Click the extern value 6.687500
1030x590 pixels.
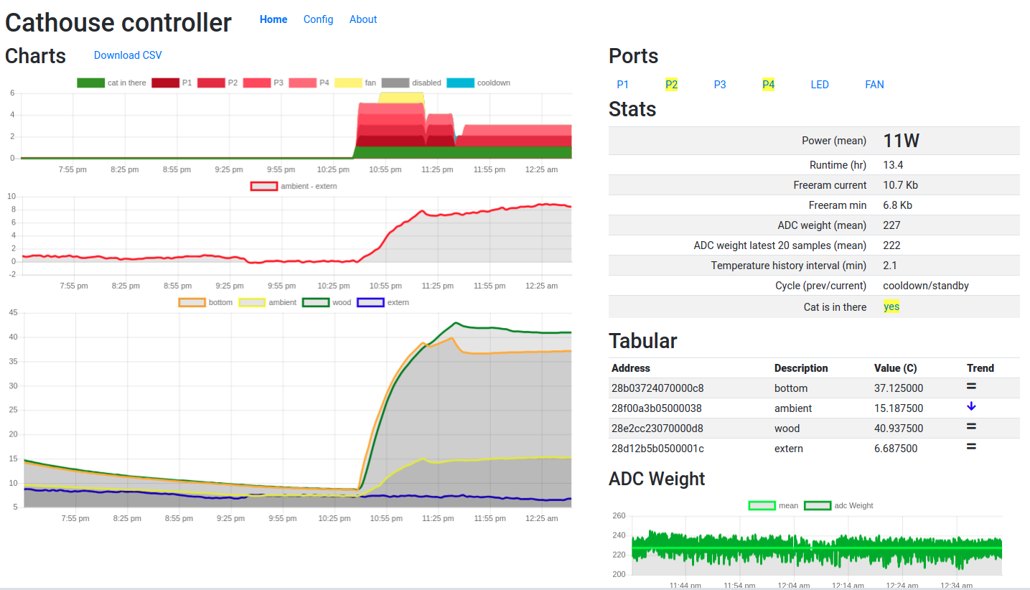896,449
